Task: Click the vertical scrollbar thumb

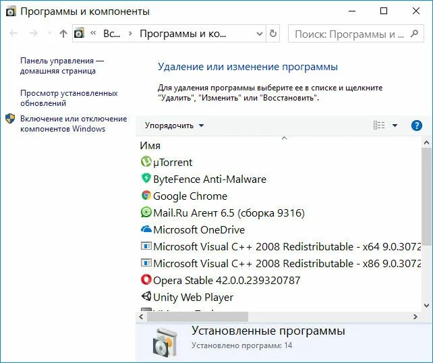Action: 426,196
